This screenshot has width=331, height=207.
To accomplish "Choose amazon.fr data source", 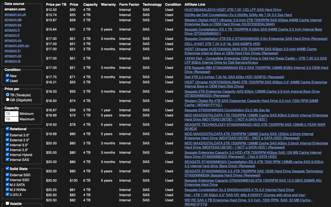I will point(12,30).
